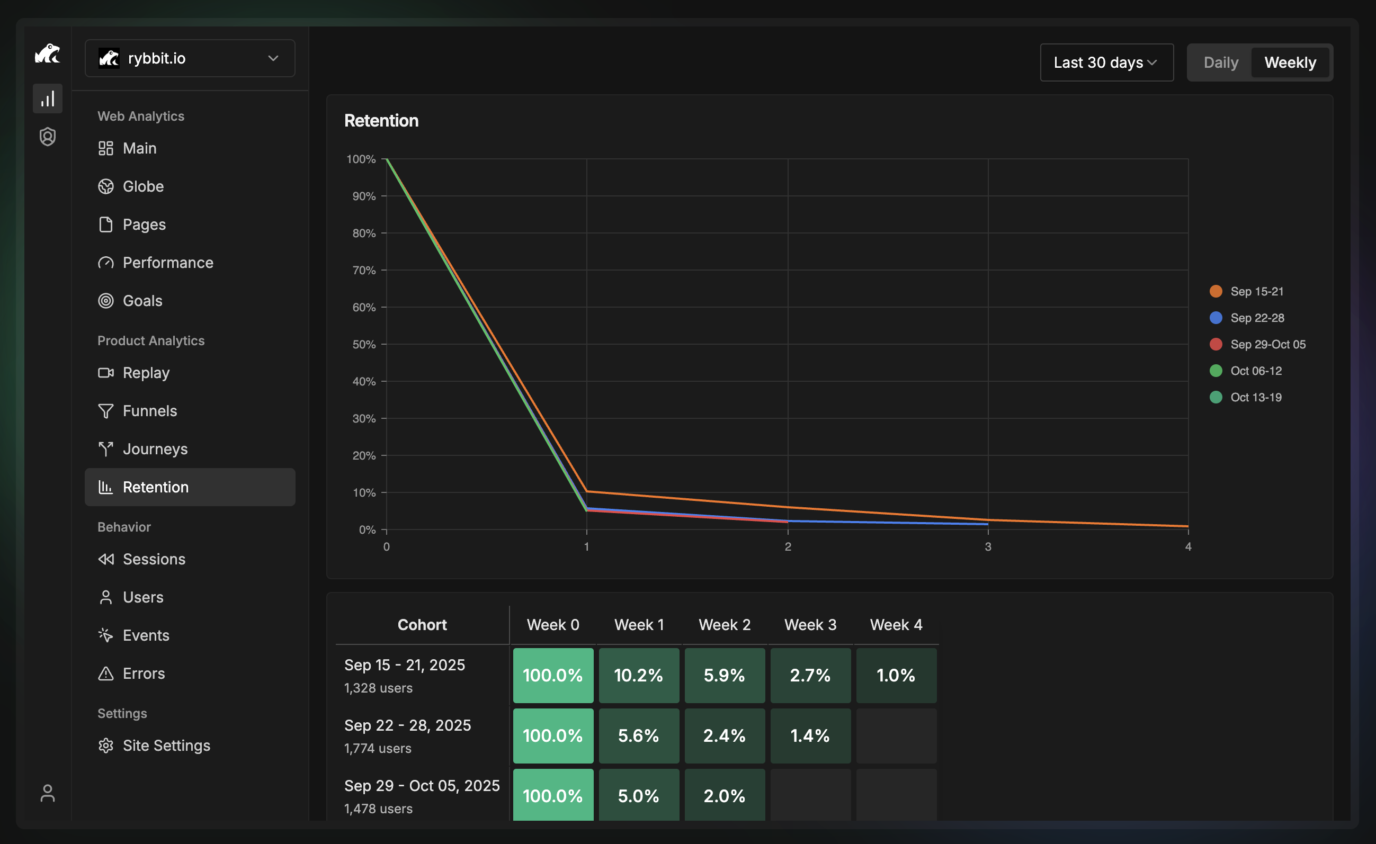1376x844 pixels.
Task: Open the analytics bar chart sidebar icon
Action: tap(48, 99)
